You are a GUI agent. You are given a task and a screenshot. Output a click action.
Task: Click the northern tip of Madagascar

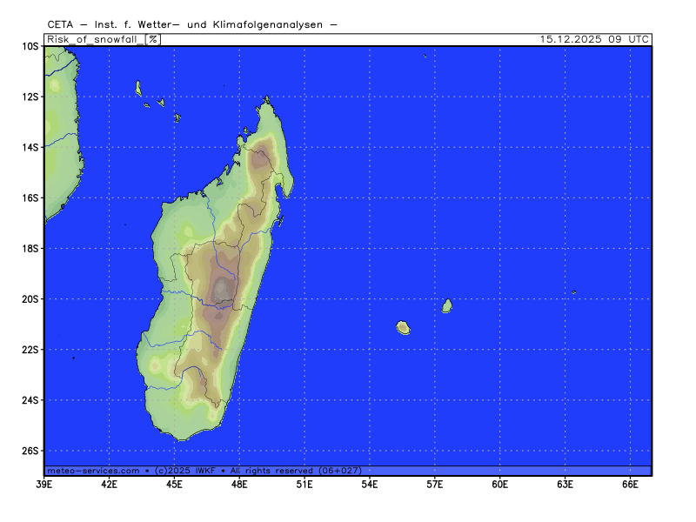click(267, 101)
